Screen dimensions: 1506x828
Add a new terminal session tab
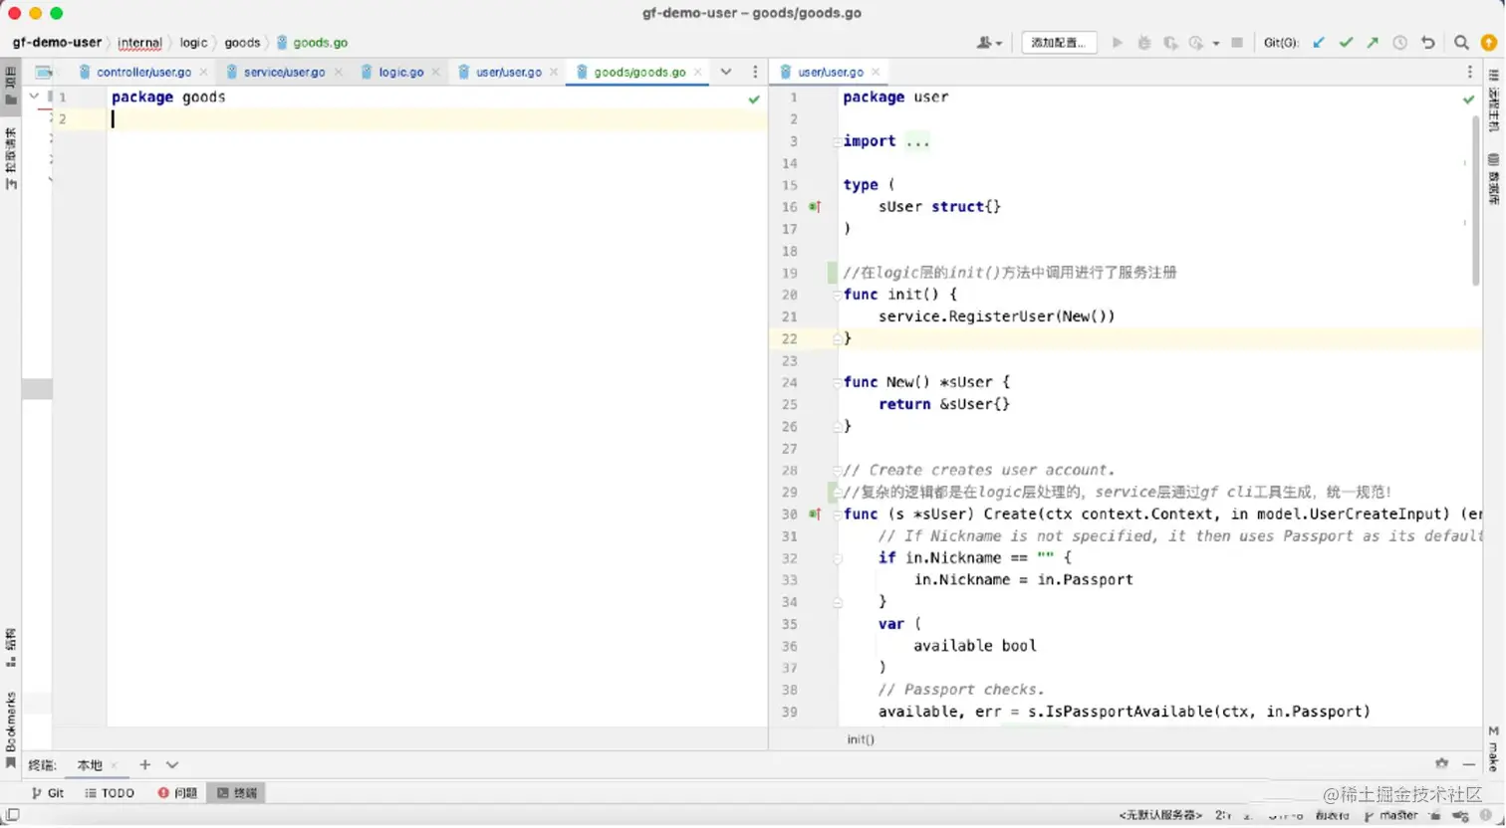tap(144, 764)
